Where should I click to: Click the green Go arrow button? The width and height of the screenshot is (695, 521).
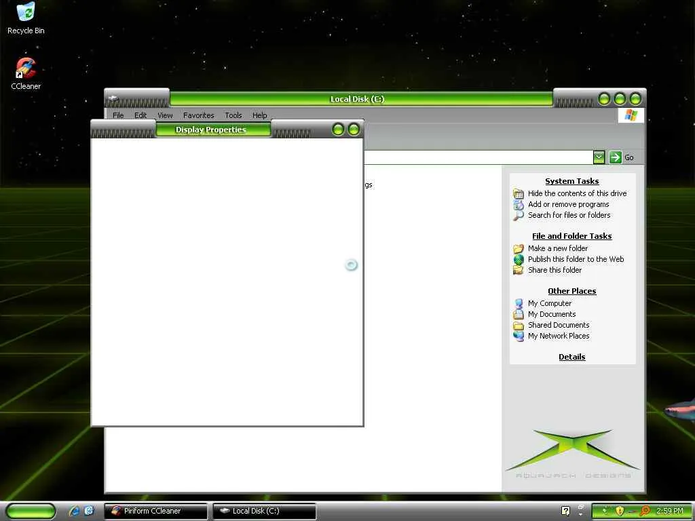click(x=615, y=157)
